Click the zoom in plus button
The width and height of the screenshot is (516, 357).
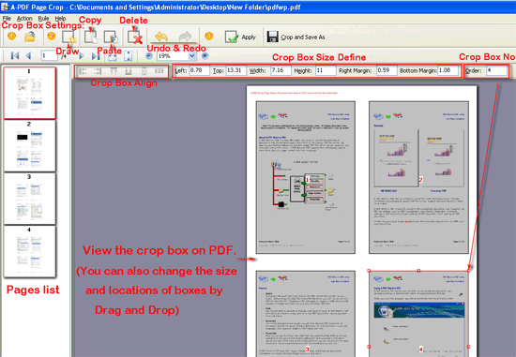[205, 56]
